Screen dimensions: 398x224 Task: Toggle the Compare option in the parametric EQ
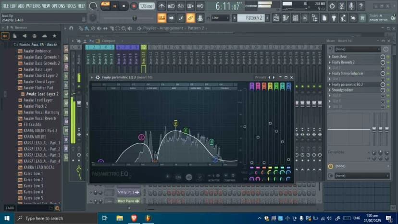(x=229, y=177)
